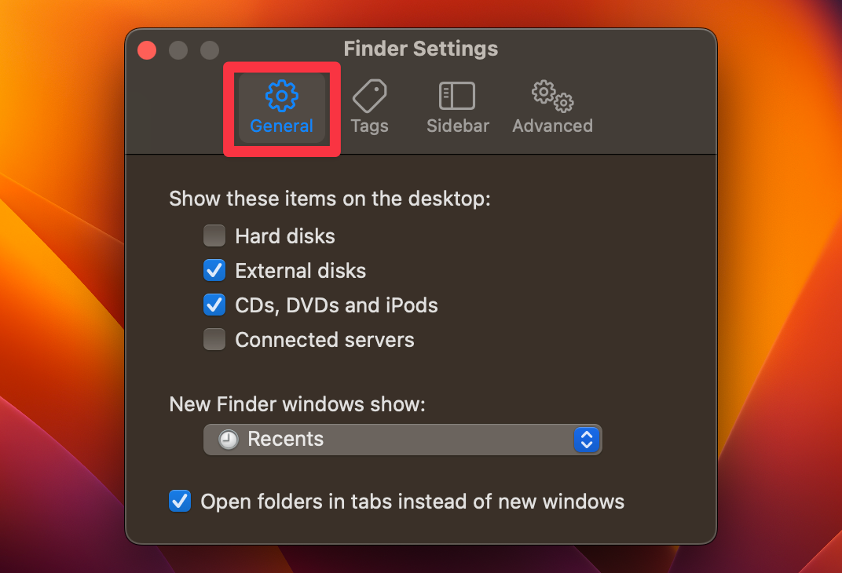The height and width of the screenshot is (573, 842).
Task: Click the grayed-out zoom window button
Action: pos(209,49)
